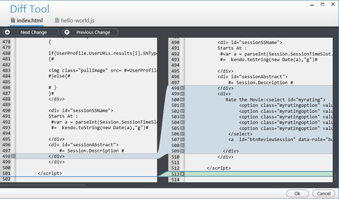
Task: Close the Diff Tool window
Action: coord(333,4)
